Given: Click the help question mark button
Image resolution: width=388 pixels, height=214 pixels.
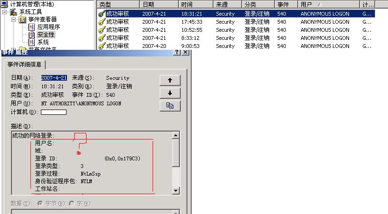Looking at the screenshot, I should point(177,52).
